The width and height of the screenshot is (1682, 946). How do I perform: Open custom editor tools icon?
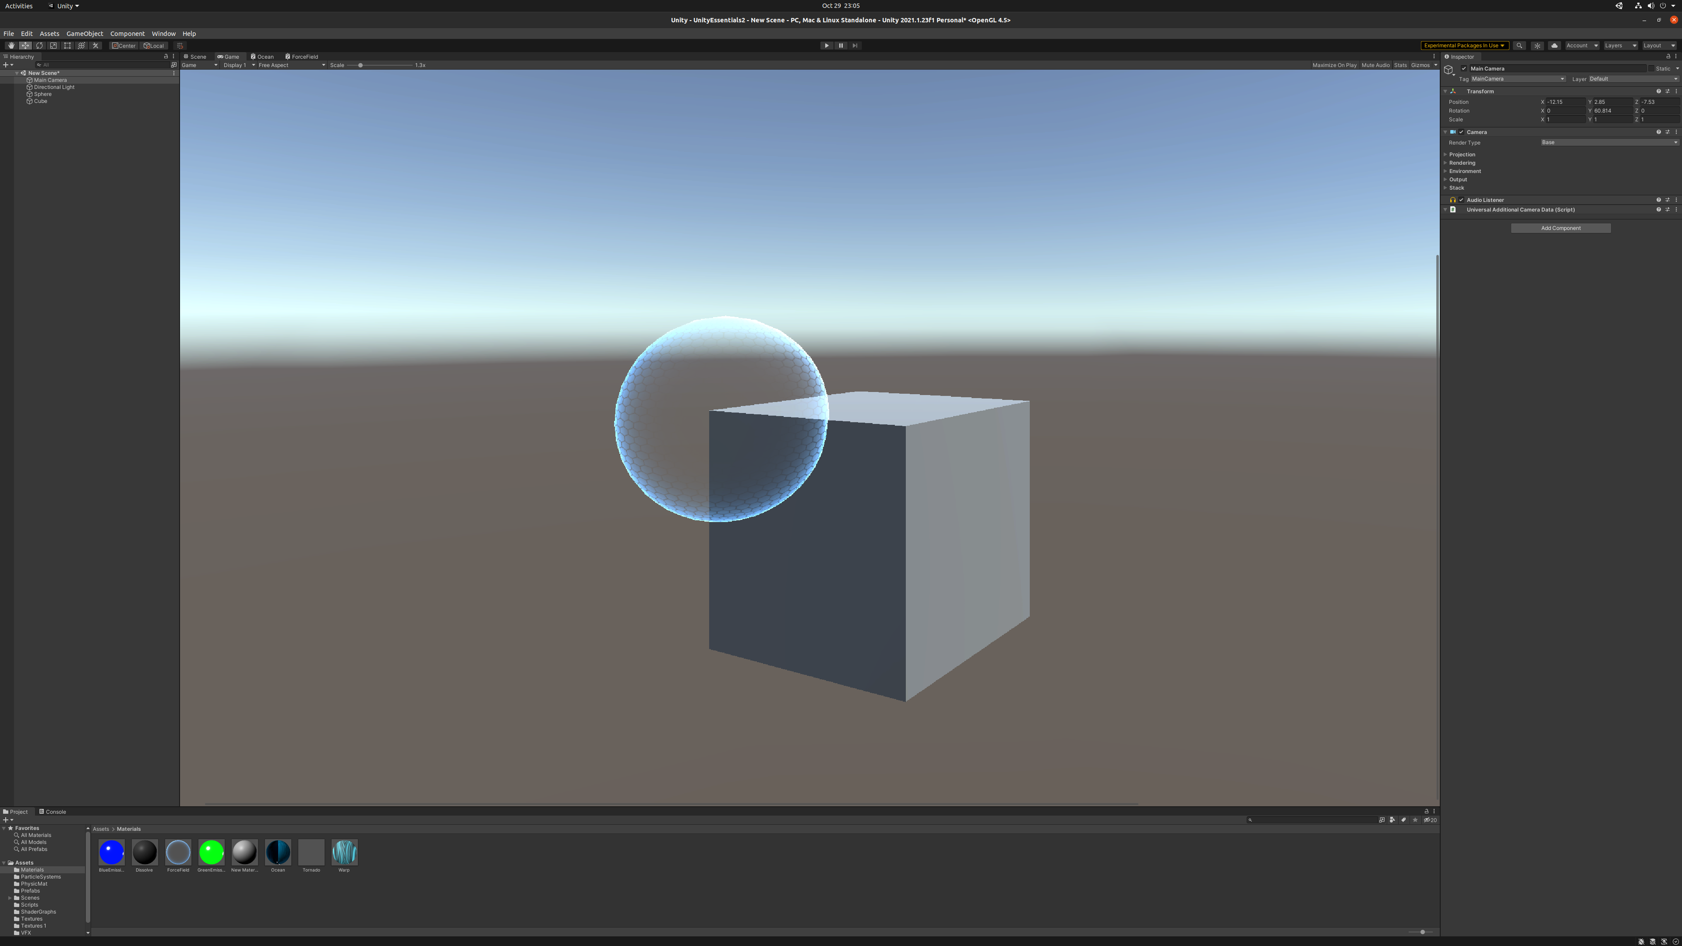(95, 46)
